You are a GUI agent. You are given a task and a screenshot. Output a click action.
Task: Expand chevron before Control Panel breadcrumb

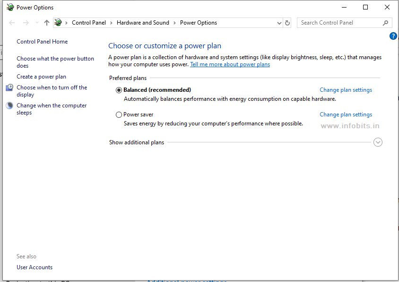tap(66, 23)
